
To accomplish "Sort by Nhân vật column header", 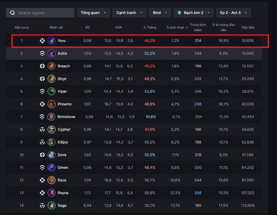I will tap(56, 27).
